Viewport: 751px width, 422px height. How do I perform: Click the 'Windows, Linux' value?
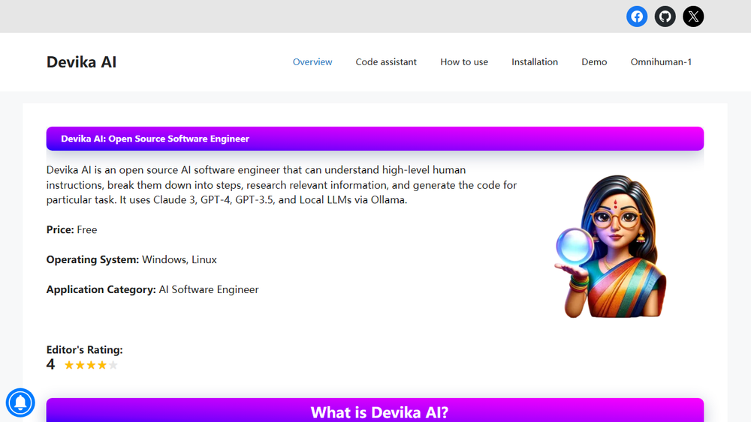point(179,259)
